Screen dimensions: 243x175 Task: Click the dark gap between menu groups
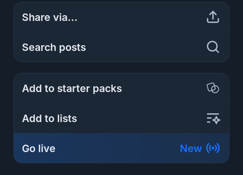click(x=122, y=67)
